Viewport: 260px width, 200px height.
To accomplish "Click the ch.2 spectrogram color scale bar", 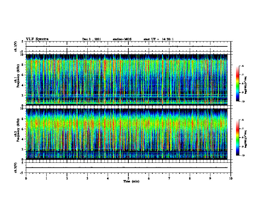I will (x=237, y=138).
